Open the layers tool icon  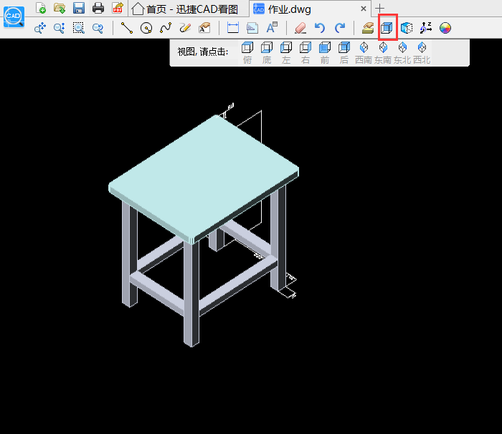368,28
